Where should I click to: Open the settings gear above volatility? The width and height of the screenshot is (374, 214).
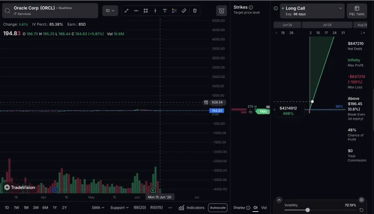click(x=361, y=200)
